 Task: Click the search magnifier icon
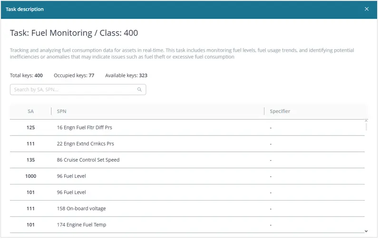click(x=139, y=90)
